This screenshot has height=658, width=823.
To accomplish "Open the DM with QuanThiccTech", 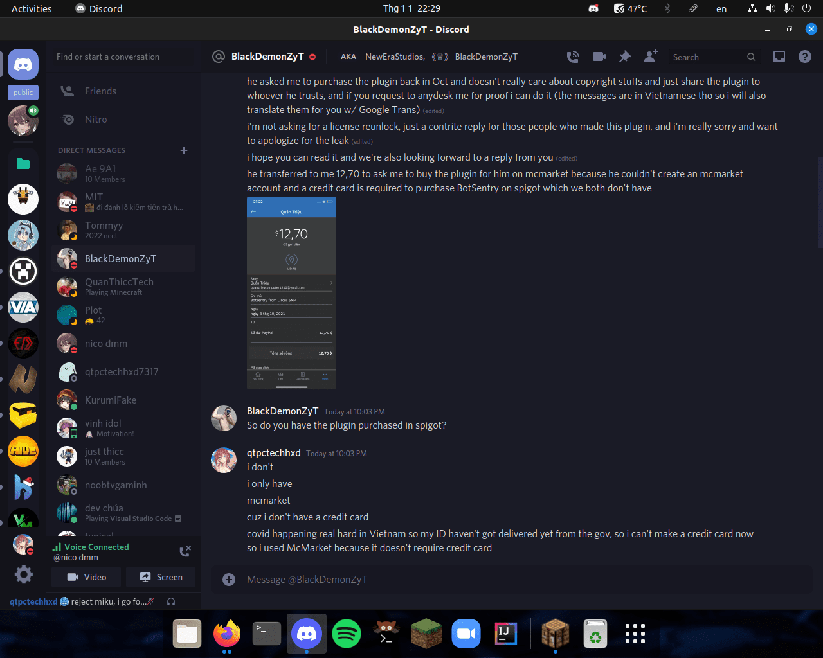I will [x=123, y=287].
